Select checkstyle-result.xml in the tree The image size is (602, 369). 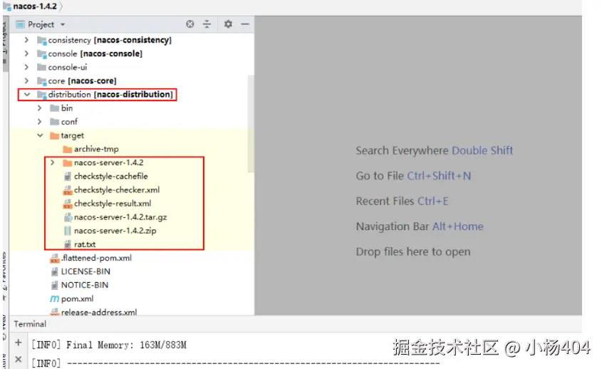[113, 204]
